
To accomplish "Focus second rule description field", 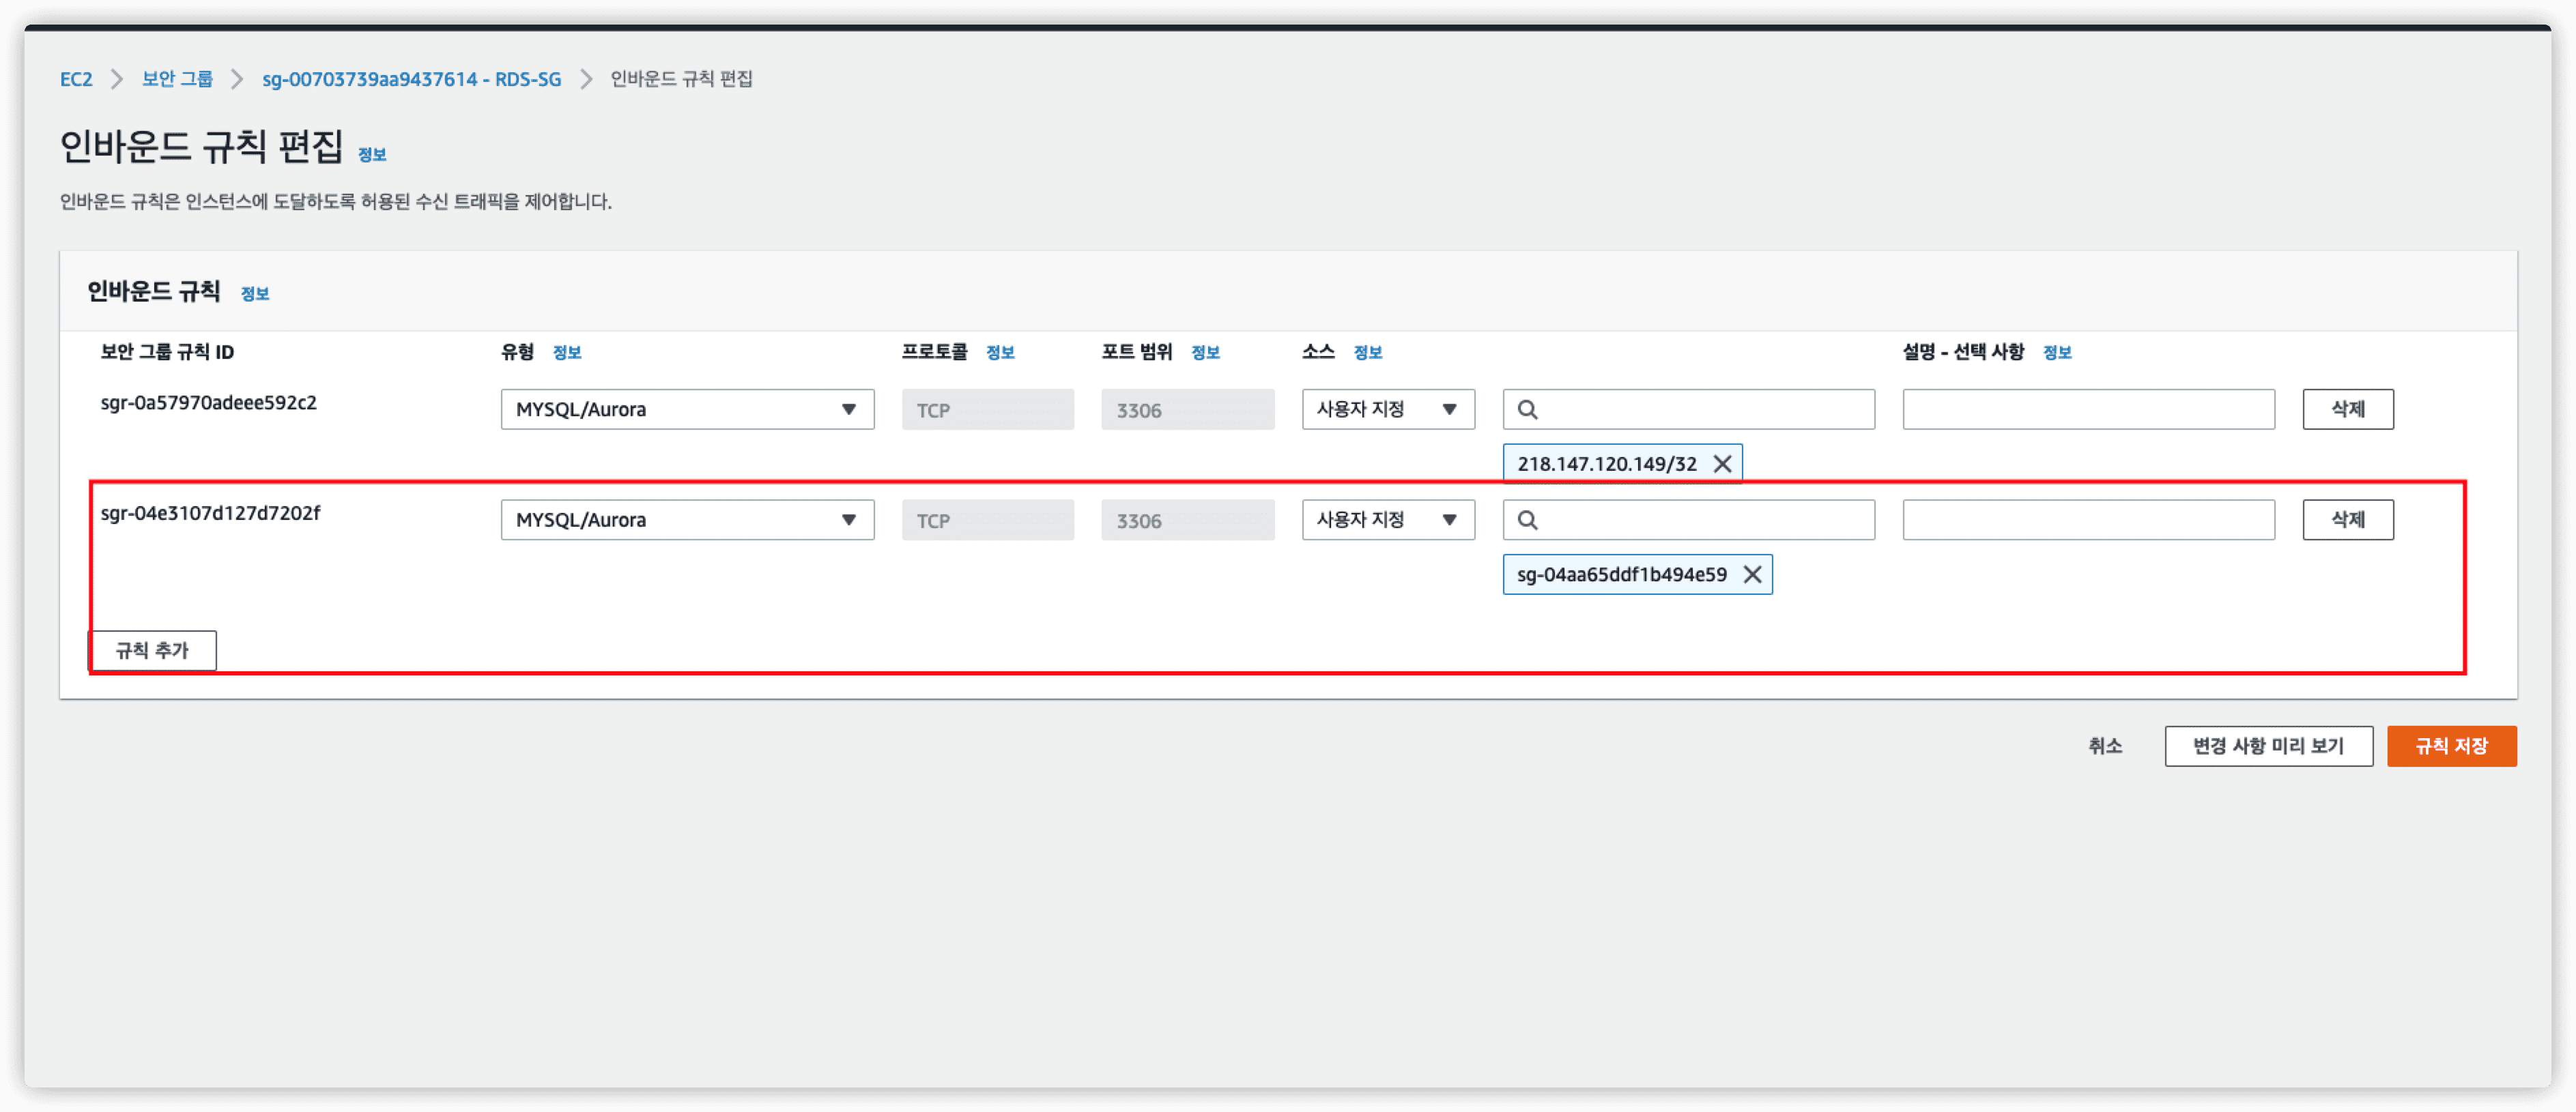I will click(2088, 520).
